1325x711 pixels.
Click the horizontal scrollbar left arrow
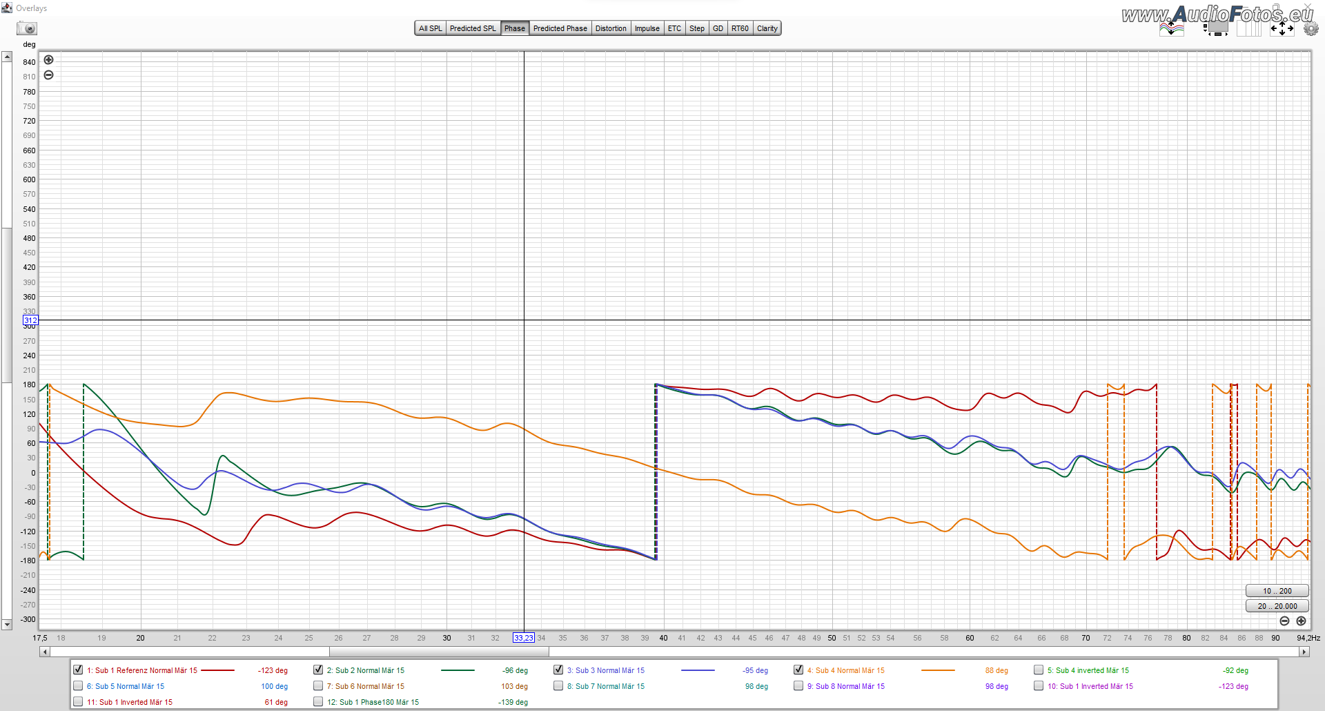(45, 652)
